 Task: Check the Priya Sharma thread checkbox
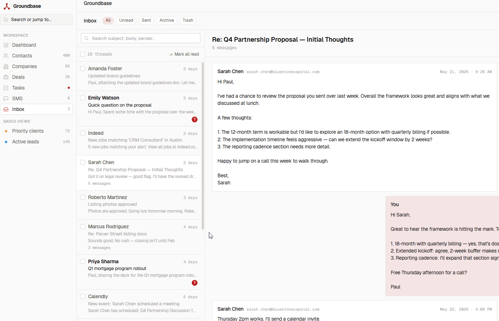83,261
